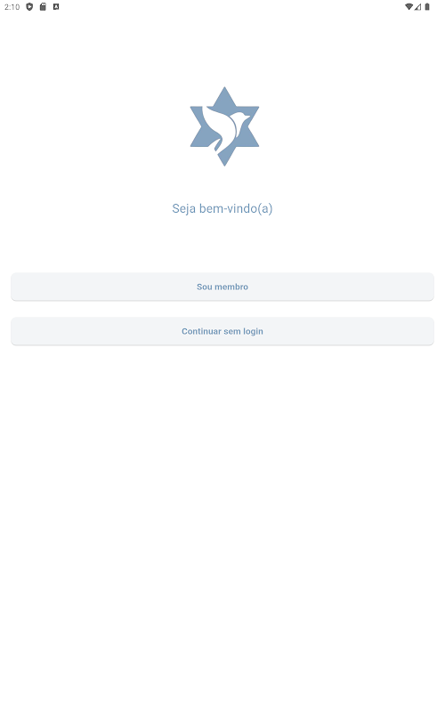Click the 'bem-vindo(a)' portion of the greeting
This screenshot has height=712, width=445.
pos(236,208)
